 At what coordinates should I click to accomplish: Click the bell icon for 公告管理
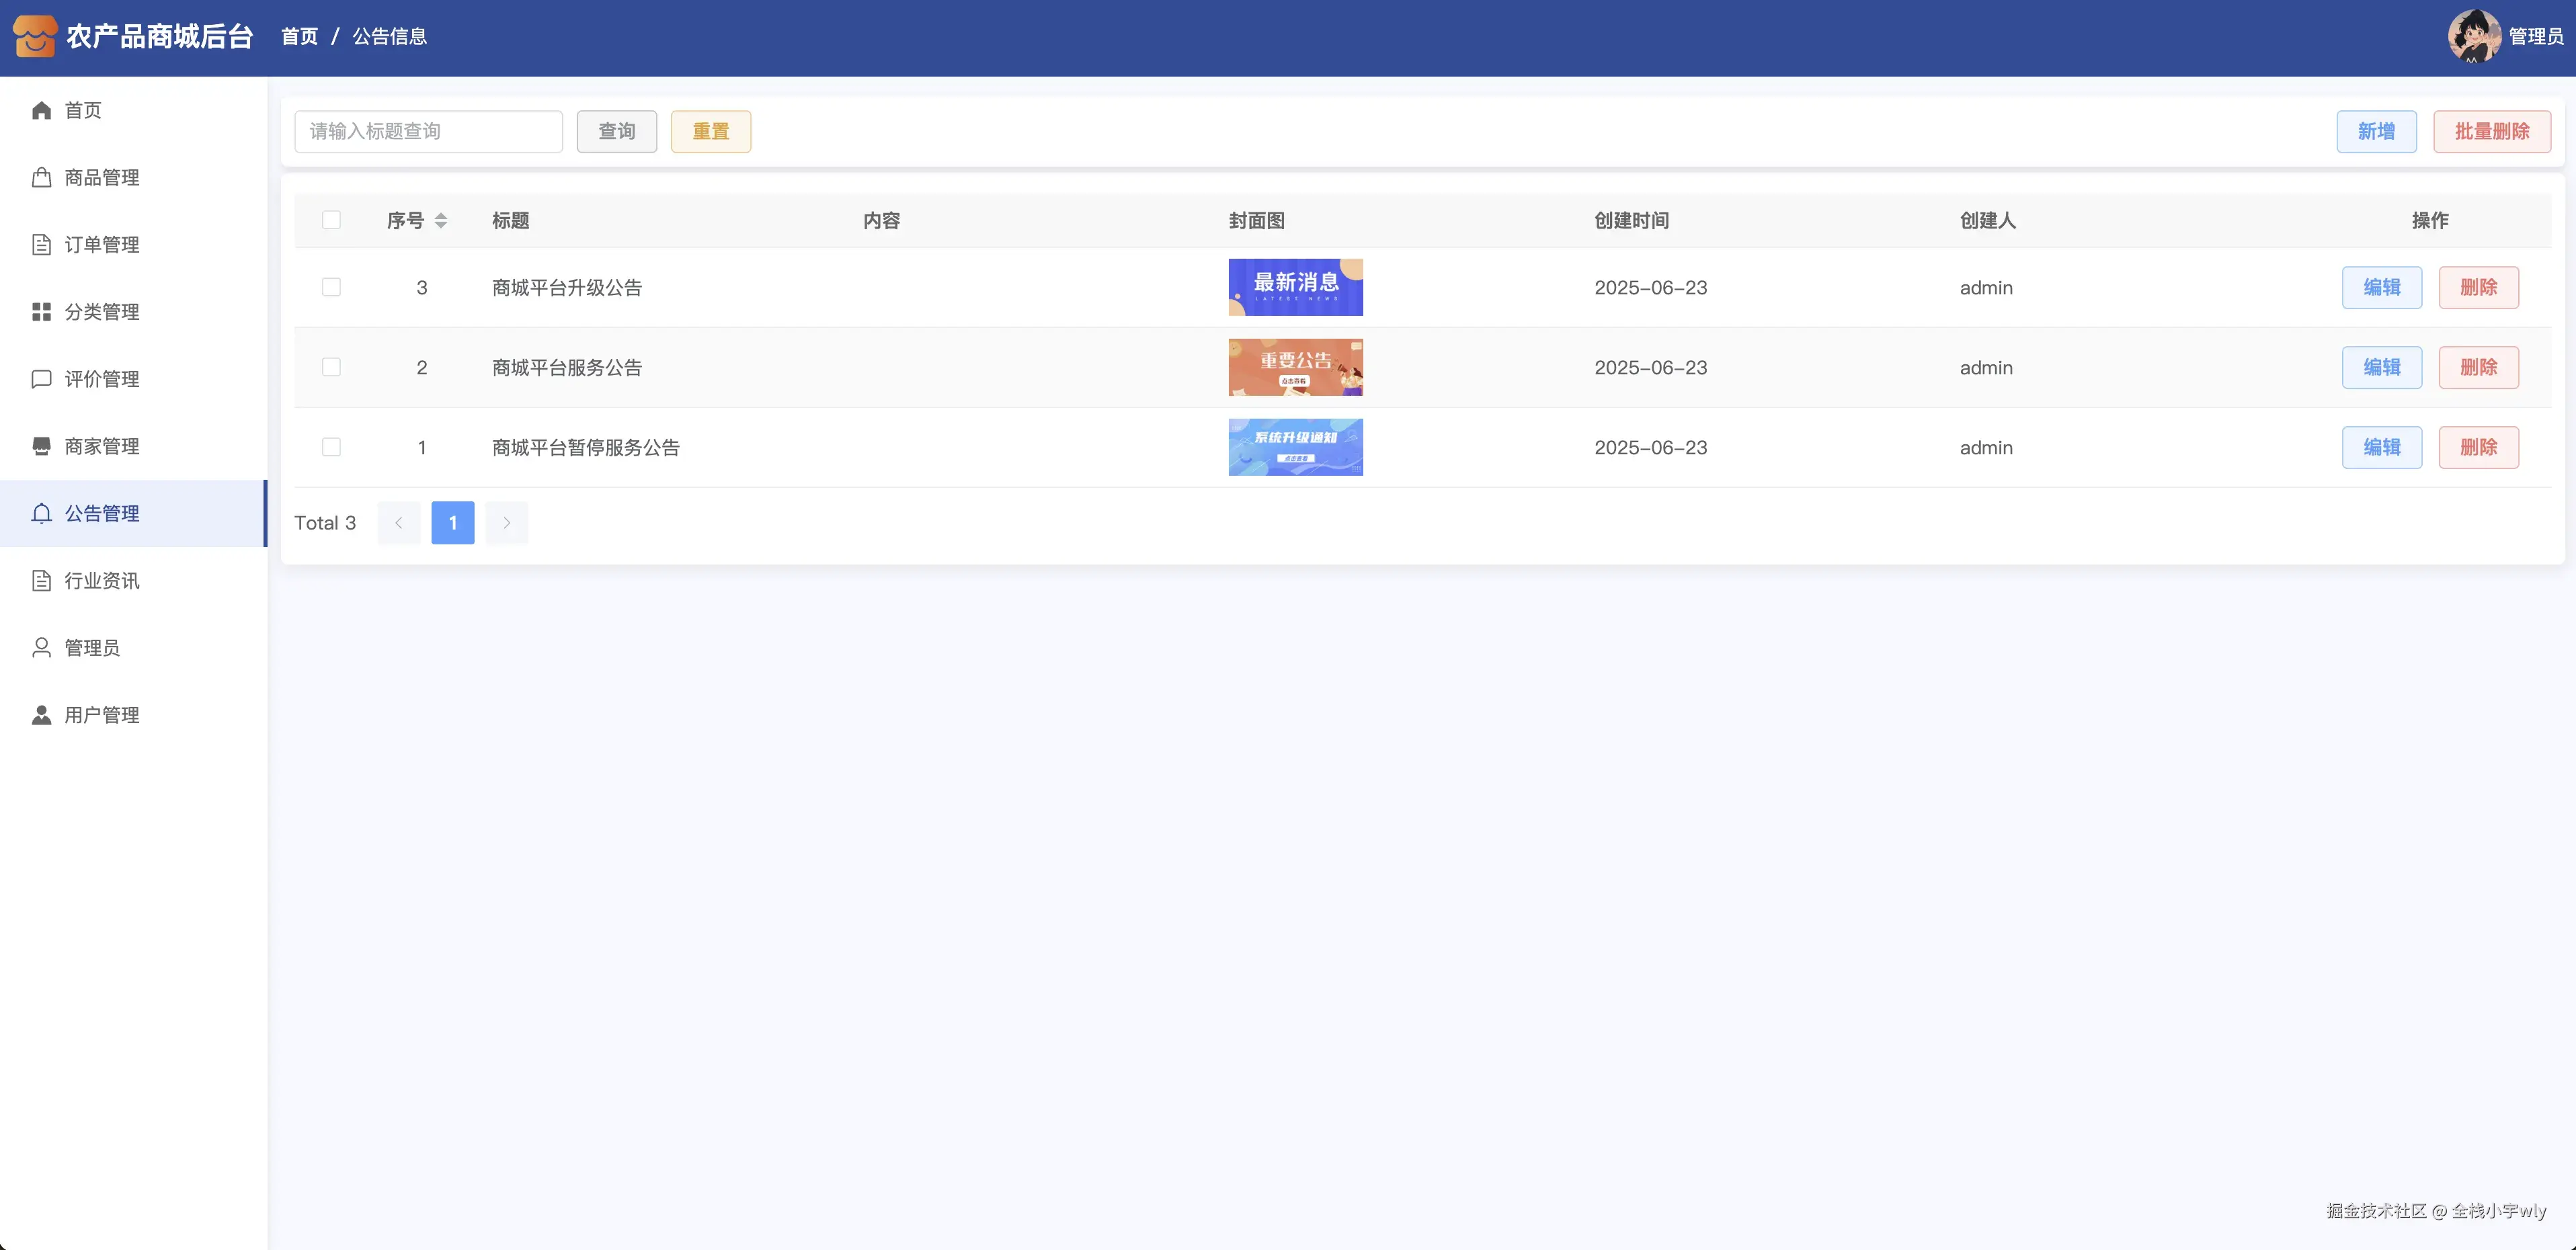tap(41, 513)
